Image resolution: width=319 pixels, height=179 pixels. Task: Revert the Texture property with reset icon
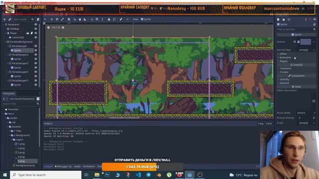(x=295, y=42)
